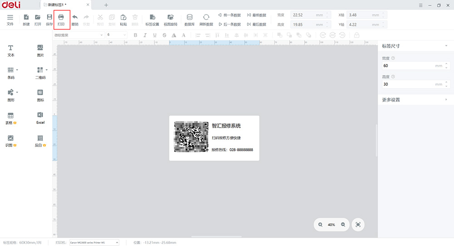The width and height of the screenshot is (454, 246).
Task: Open the 微软雅黑 font dropdown
Action: click(79, 35)
